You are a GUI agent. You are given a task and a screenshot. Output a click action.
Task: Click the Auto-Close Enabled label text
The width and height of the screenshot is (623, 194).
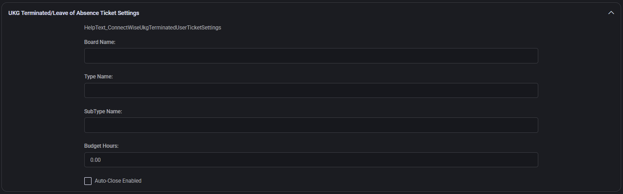pyautogui.click(x=118, y=181)
